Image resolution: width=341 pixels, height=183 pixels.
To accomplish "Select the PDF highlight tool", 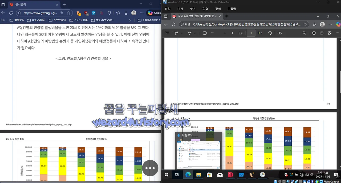I will pyautogui.click(x=176, y=33).
